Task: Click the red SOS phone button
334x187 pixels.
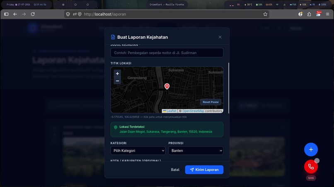Action: click(311, 167)
